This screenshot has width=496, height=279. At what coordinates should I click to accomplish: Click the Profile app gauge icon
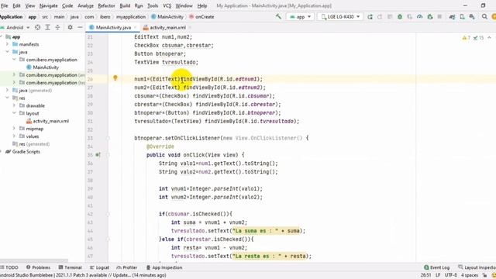coord(420,17)
